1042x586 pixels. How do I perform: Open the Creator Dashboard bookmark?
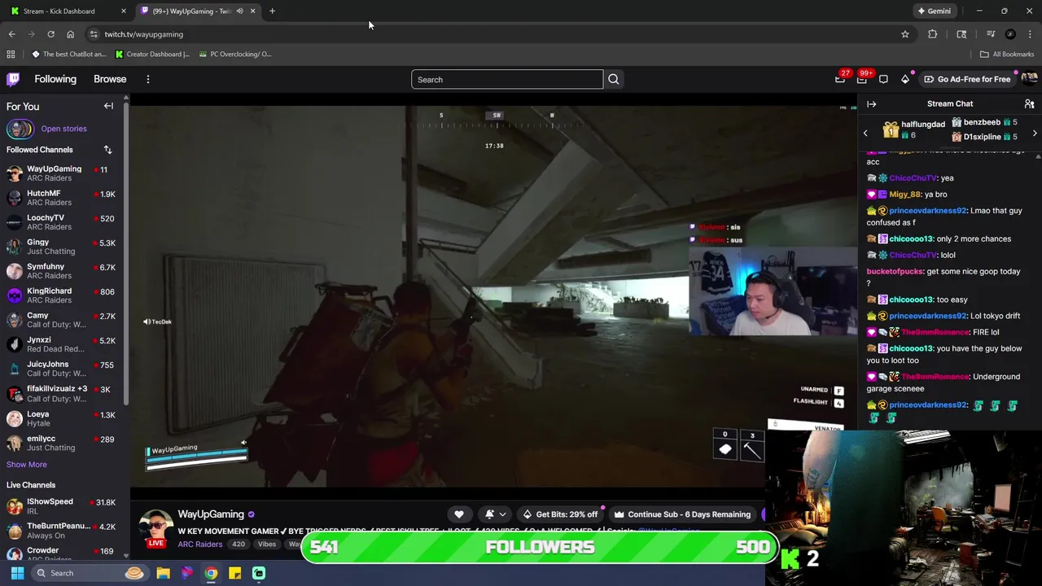[x=152, y=55]
